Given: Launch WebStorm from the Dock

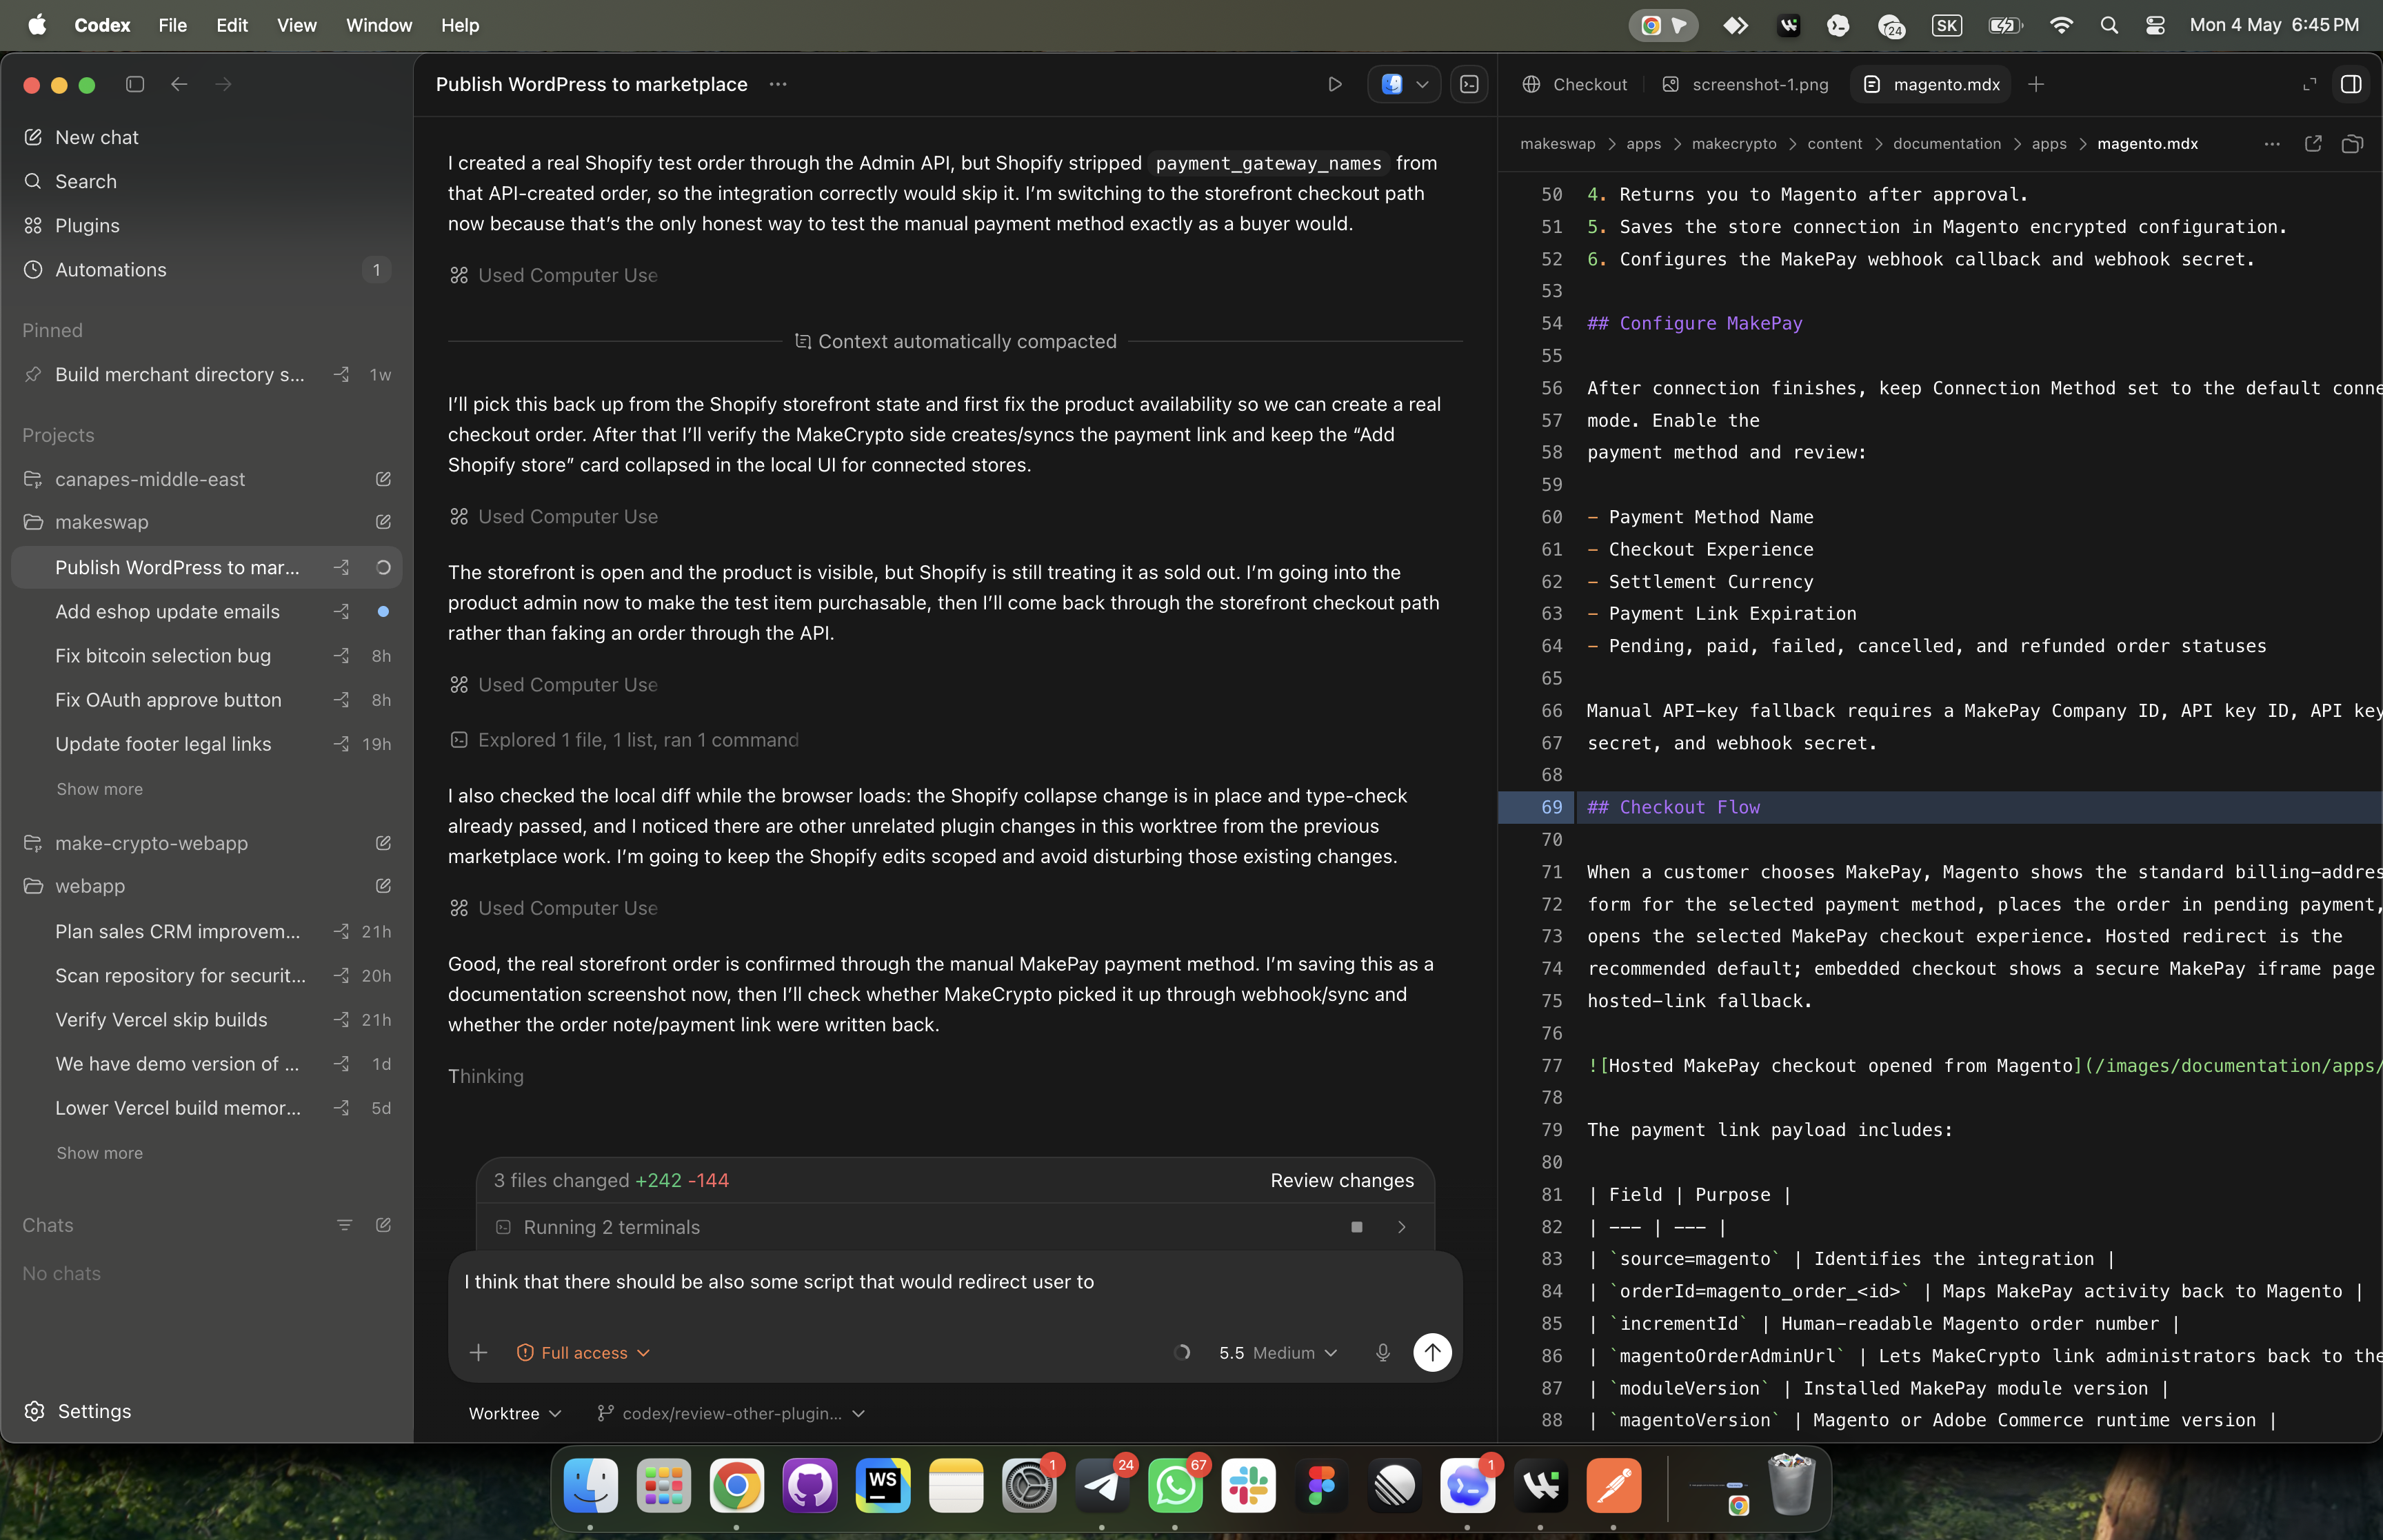Looking at the screenshot, I should [x=883, y=1486].
